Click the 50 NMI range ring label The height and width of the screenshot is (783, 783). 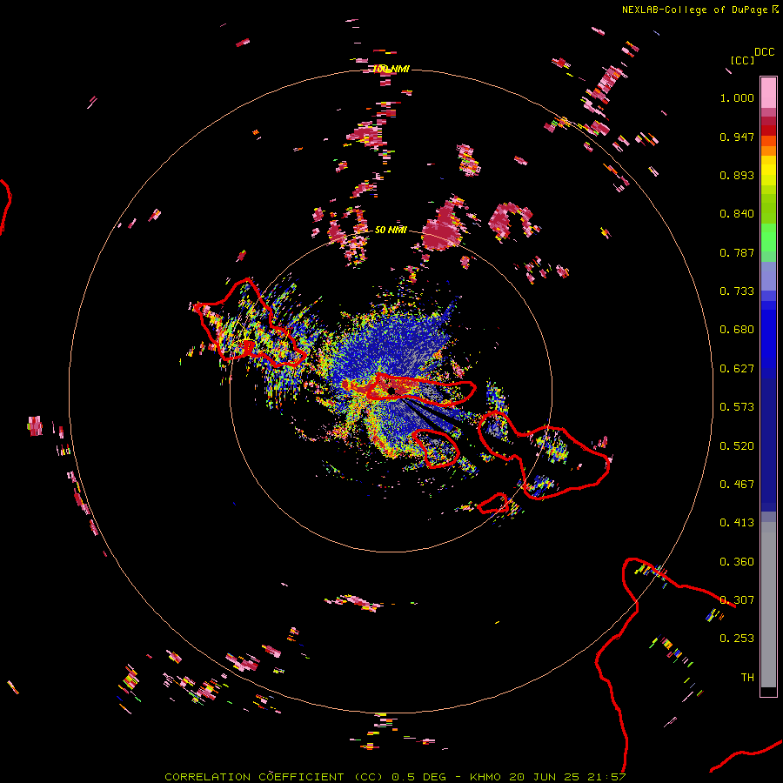tap(391, 230)
